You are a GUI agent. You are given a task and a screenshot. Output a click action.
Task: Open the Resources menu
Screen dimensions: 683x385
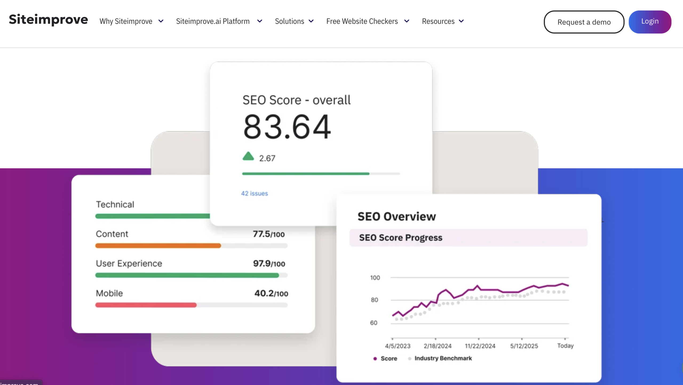(438, 21)
